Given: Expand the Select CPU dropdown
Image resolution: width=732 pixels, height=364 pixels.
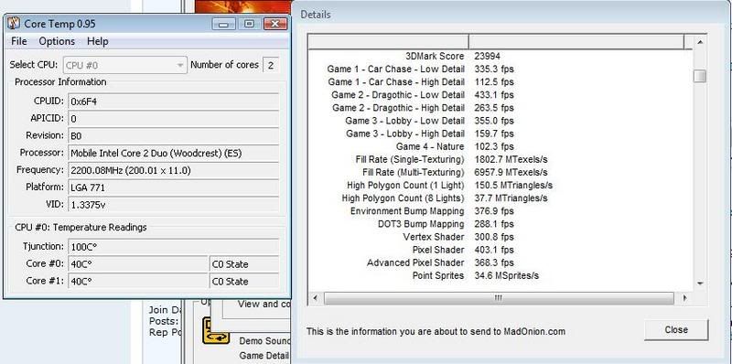Looking at the screenshot, I should pos(124,65).
